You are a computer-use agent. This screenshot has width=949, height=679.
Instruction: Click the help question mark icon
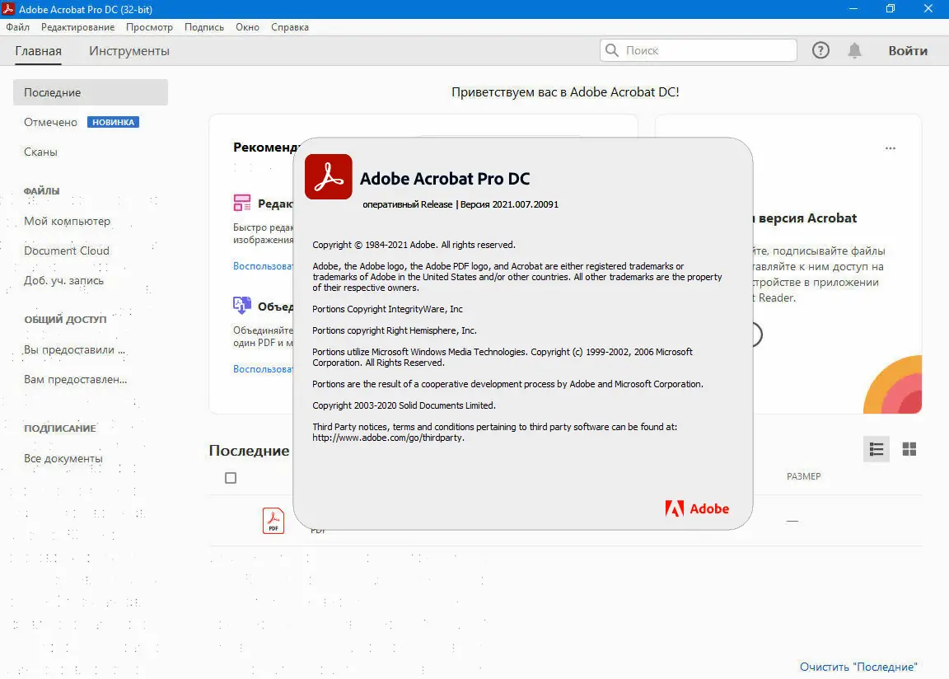(820, 50)
